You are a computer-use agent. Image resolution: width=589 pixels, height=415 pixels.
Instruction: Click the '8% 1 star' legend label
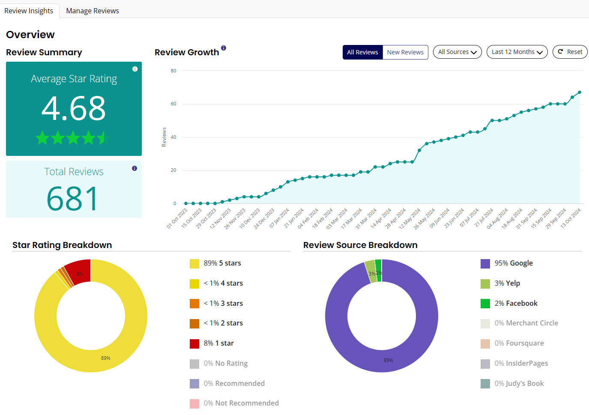(219, 343)
